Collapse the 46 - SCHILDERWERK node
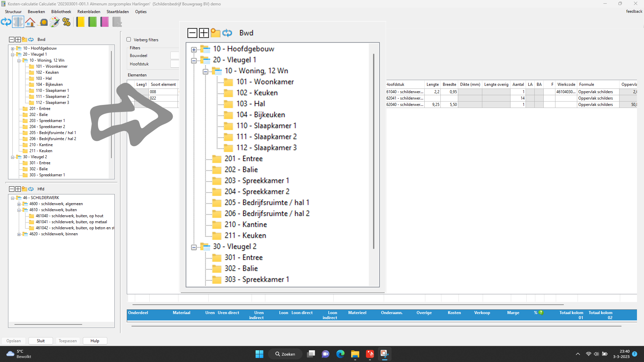The width and height of the screenshot is (644, 362). 13,198
